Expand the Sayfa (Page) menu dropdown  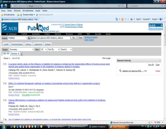point(139,19)
